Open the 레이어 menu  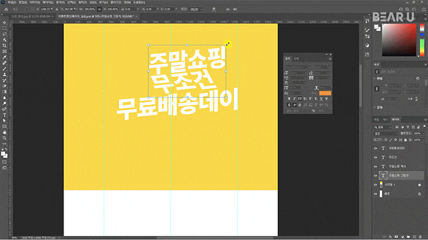[x=47, y=2]
